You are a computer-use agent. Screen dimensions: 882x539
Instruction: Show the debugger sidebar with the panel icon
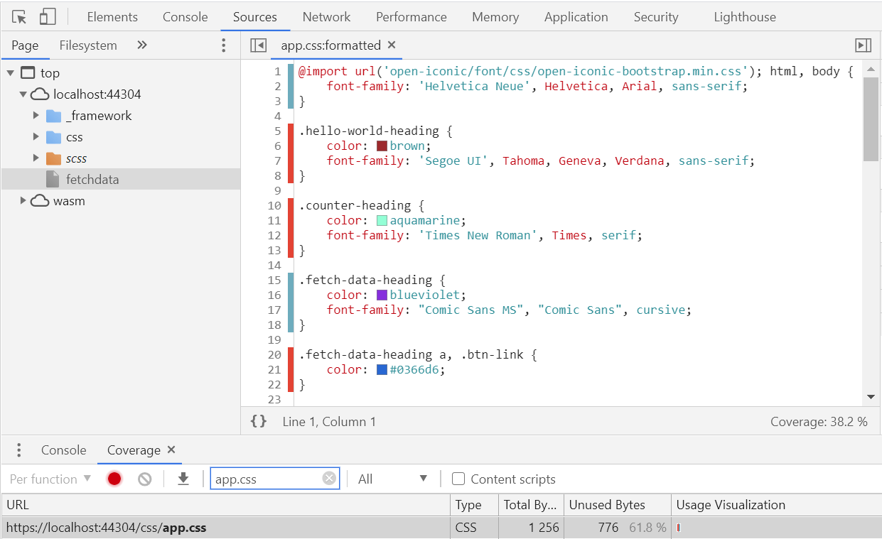pyautogui.click(x=863, y=44)
